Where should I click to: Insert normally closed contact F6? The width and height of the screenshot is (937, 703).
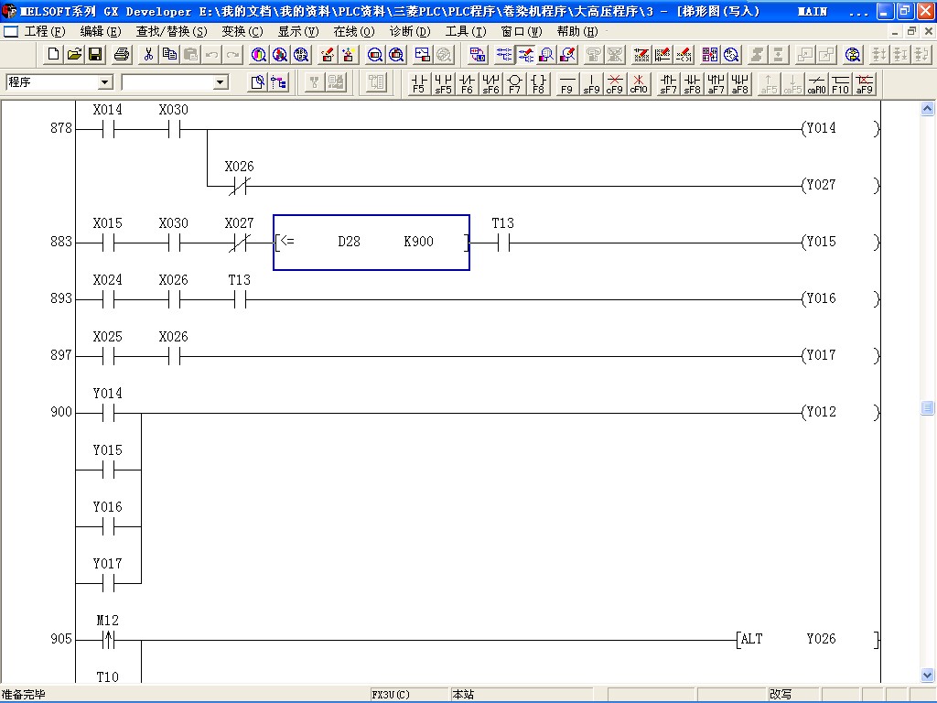(467, 83)
